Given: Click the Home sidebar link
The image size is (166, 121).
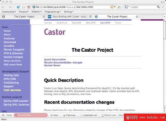Looking at the screenshot, I should pos(7,31).
